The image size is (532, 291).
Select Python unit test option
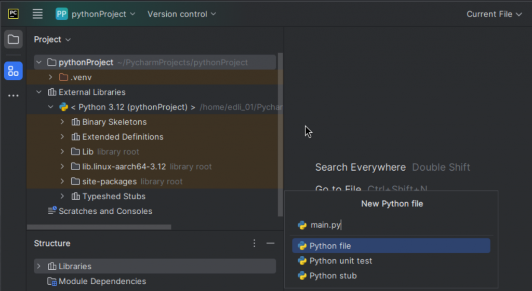point(340,261)
